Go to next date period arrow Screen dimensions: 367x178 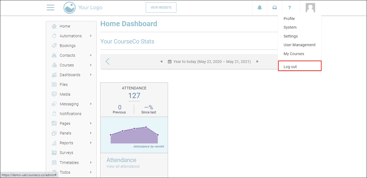click(x=257, y=62)
